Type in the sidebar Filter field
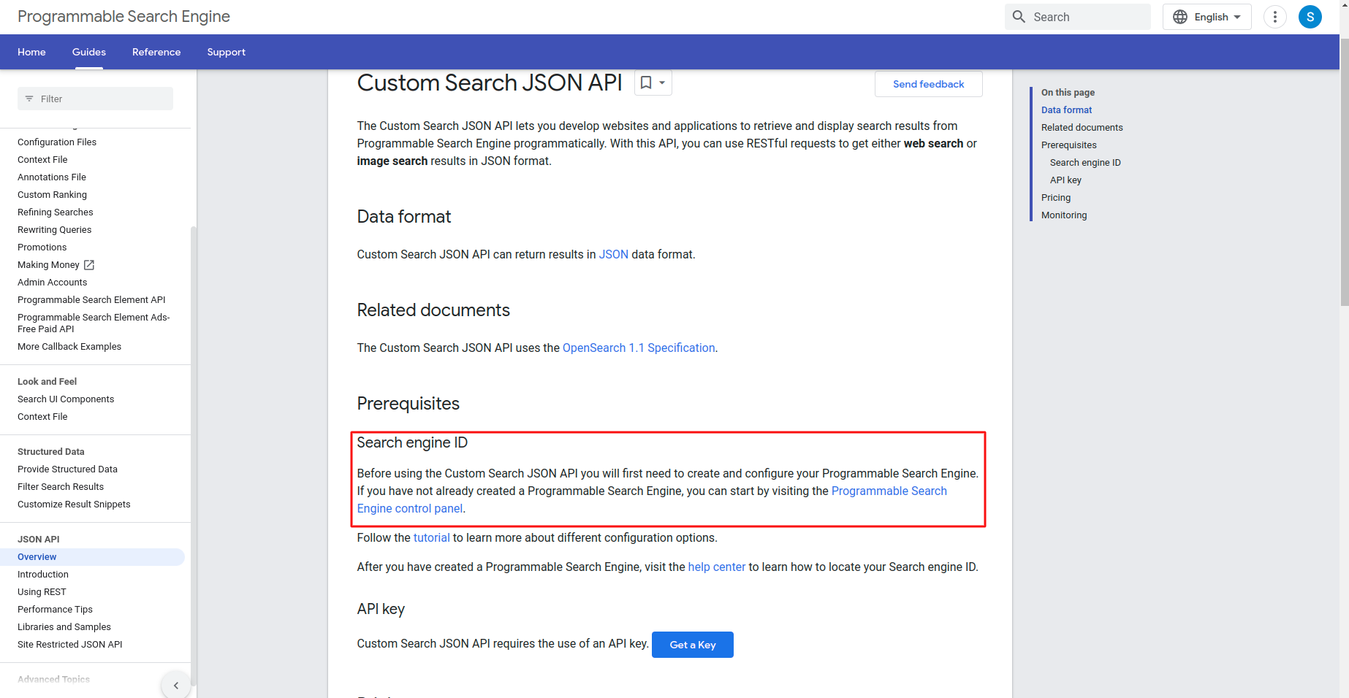 point(102,99)
